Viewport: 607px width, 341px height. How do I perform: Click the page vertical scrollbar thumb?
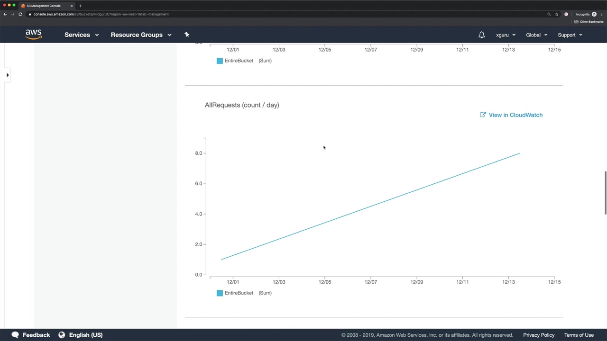tap(605, 193)
